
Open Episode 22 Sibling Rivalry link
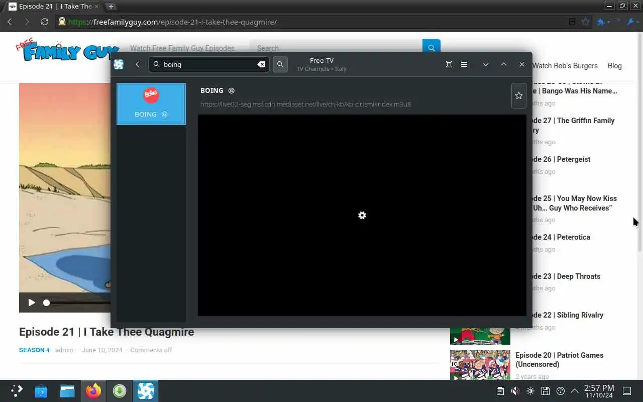pos(568,315)
